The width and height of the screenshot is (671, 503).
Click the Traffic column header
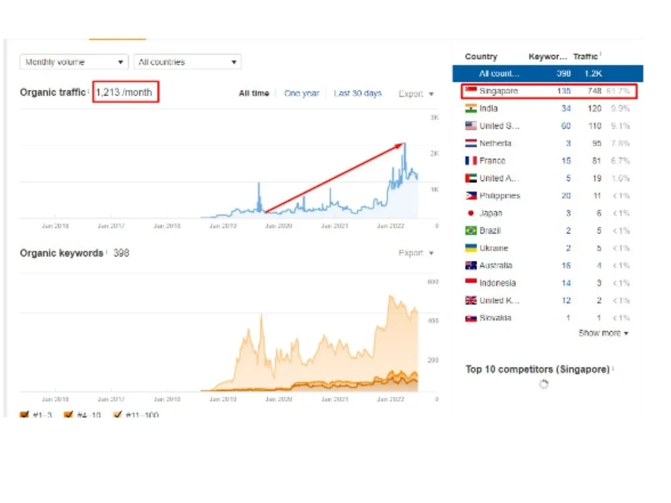585,56
